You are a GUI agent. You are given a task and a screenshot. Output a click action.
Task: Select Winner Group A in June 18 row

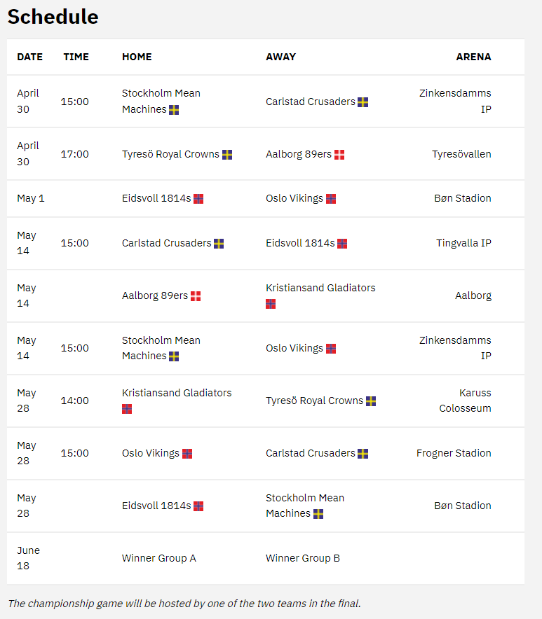tap(159, 558)
